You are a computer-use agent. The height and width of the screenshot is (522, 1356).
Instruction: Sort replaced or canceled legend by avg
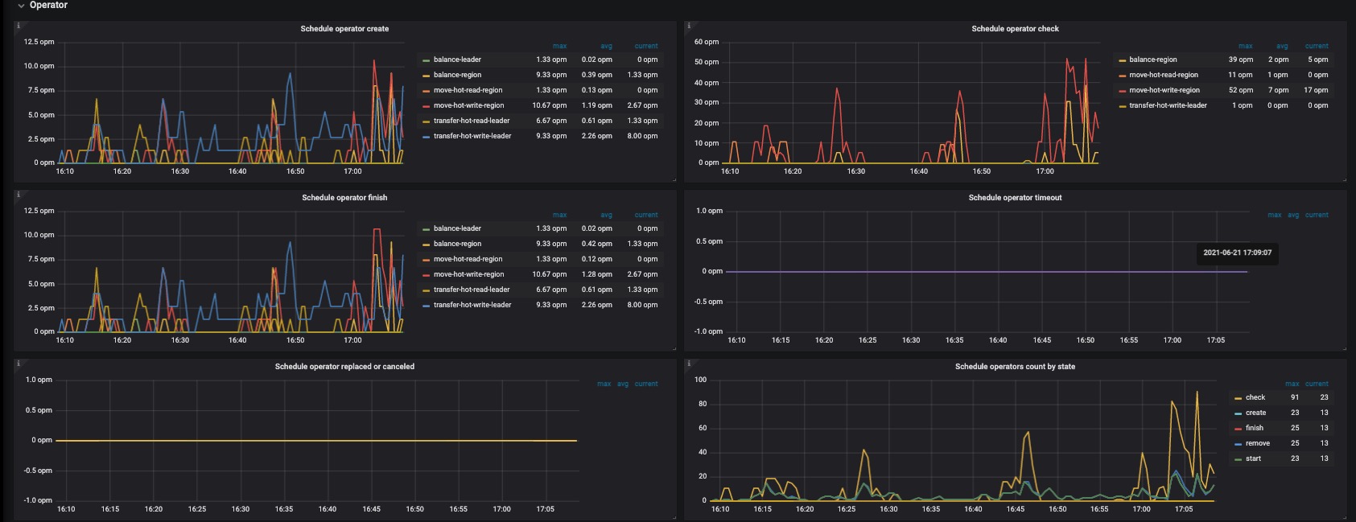[622, 384]
